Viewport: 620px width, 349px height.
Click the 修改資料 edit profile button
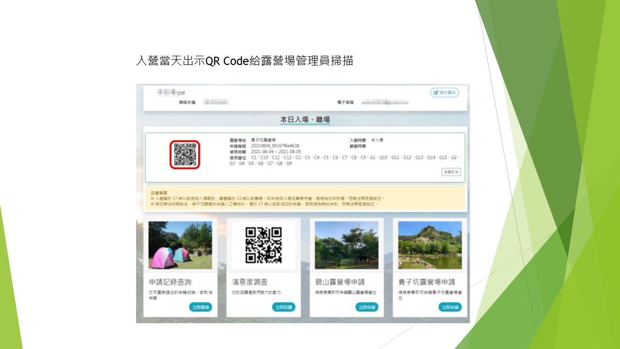coord(444,93)
